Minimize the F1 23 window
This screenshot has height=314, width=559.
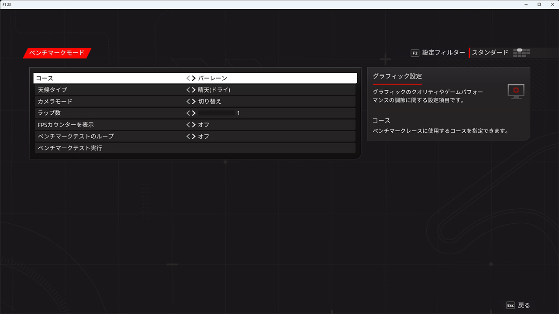pyautogui.click(x=527, y=4)
